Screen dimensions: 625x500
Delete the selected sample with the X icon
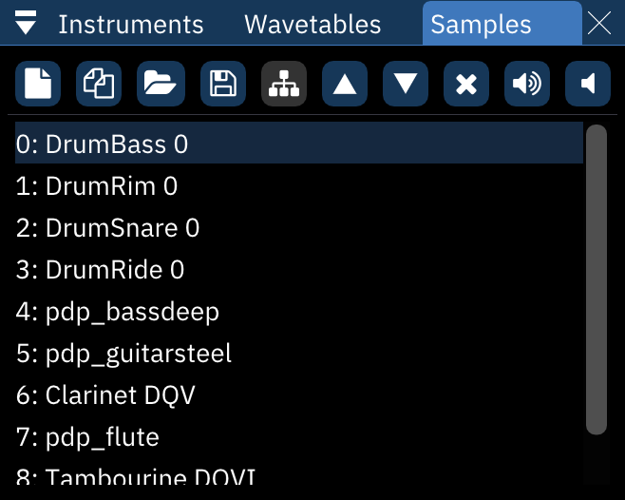pos(466,84)
